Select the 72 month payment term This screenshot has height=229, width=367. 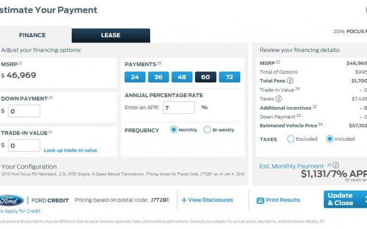(x=229, y=77)
